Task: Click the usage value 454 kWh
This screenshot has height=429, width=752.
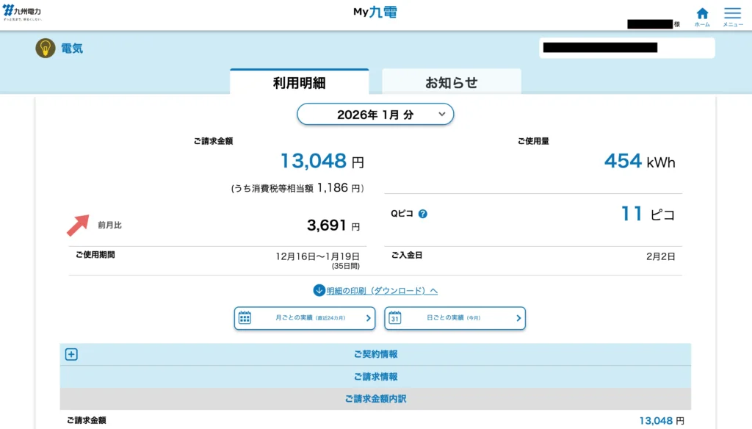Action: click(x=640, y=161)
